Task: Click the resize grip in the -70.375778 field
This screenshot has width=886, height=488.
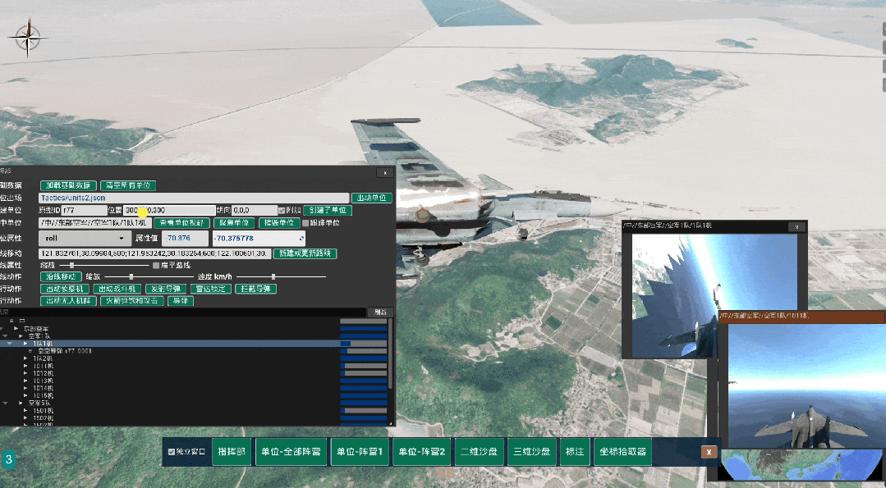Action: coord(301,238)
